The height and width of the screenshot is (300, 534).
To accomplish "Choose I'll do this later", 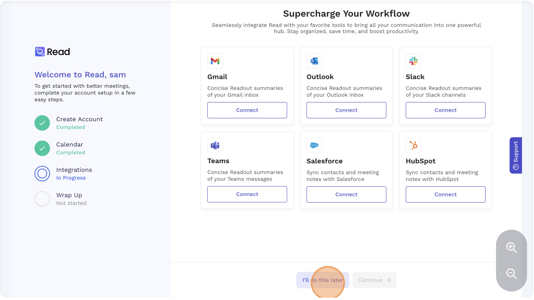I will coord(323,280).
